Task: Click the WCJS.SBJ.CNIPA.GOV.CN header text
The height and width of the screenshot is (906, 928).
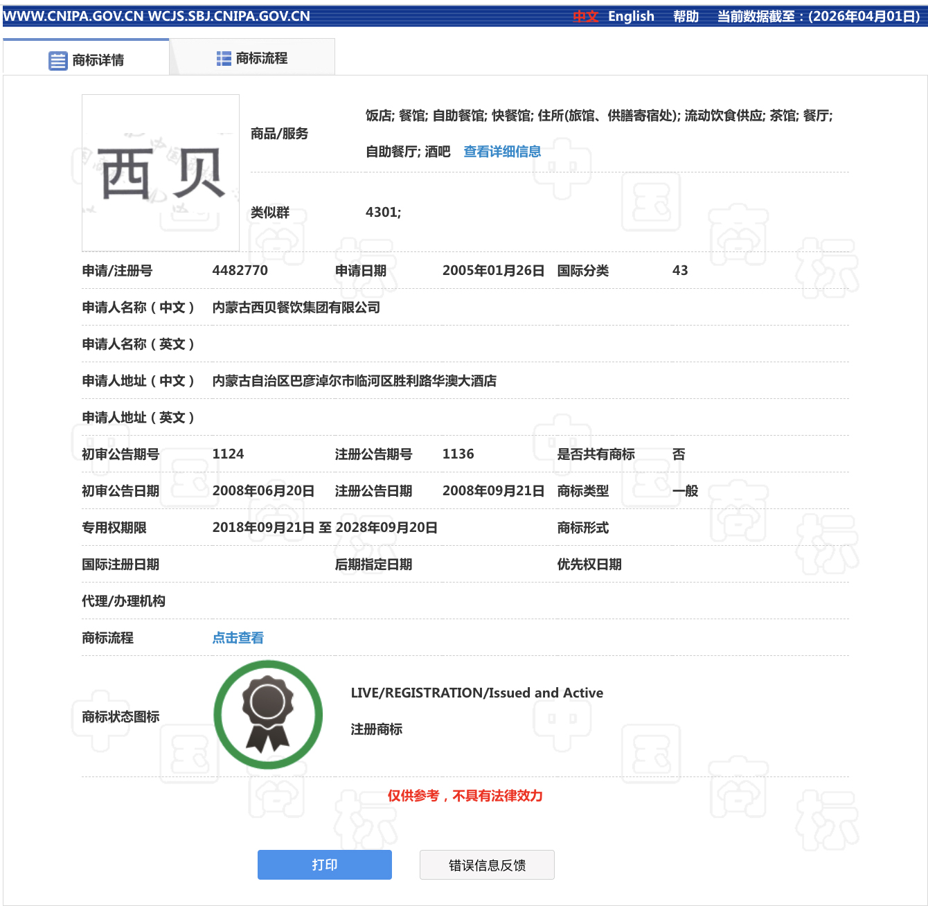Action: coord(229,16)
